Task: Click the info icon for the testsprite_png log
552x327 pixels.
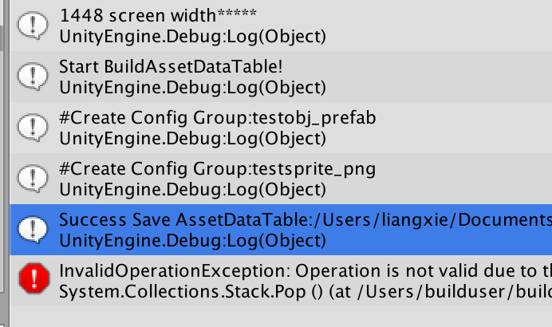Action: click(31, 179)
